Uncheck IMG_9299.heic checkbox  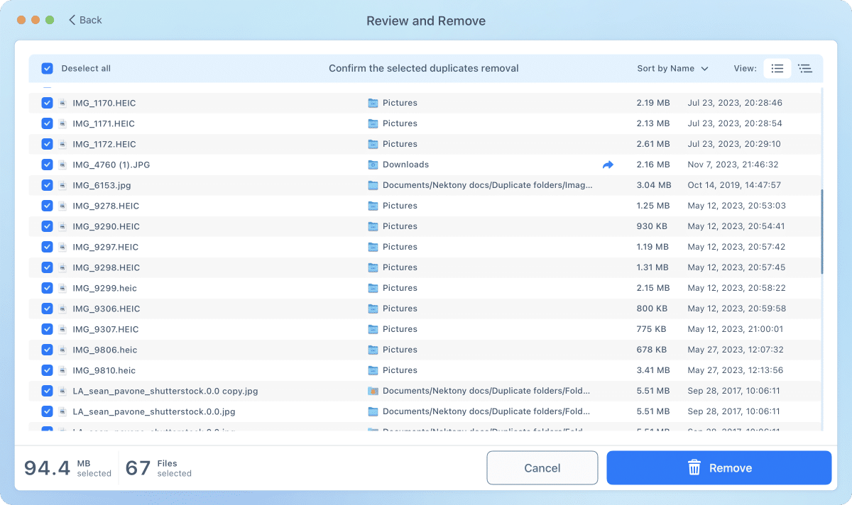click(48, 288)
